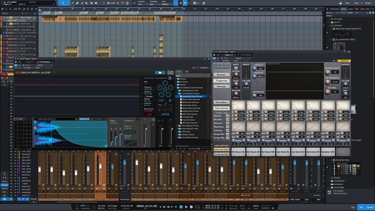
Task: Adjust the gate Attack knob in Trigger
Action: (x=236, y=74)
